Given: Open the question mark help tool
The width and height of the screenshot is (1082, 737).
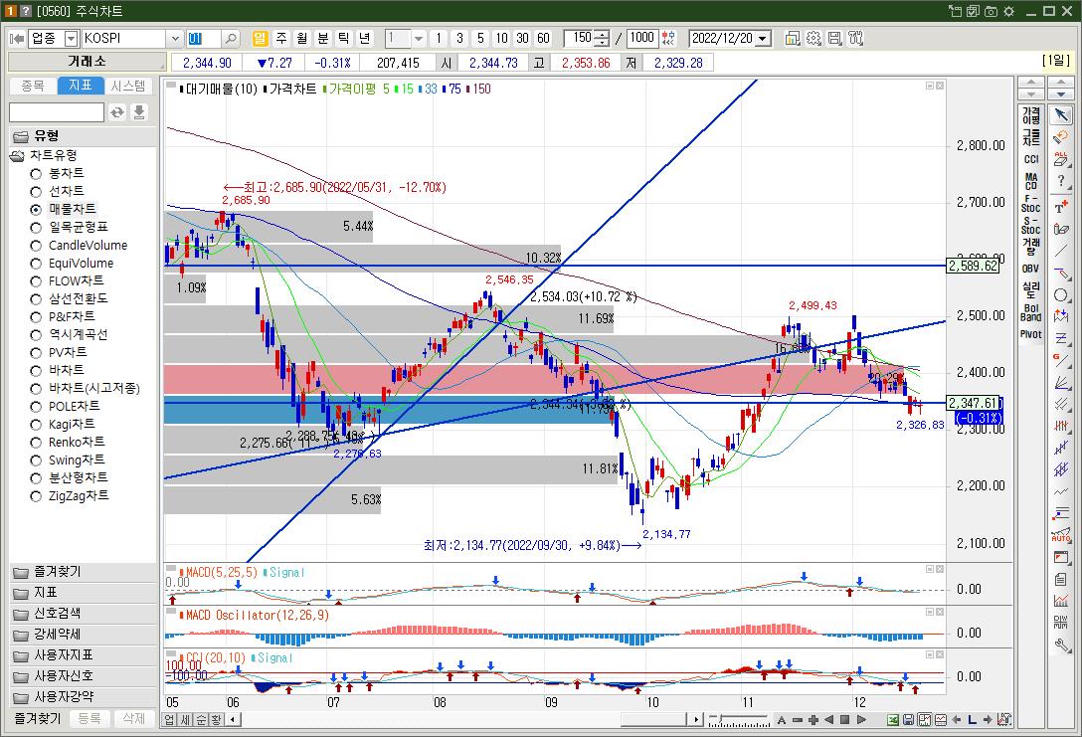Looking at the screenshot, I should (1061, 182).
